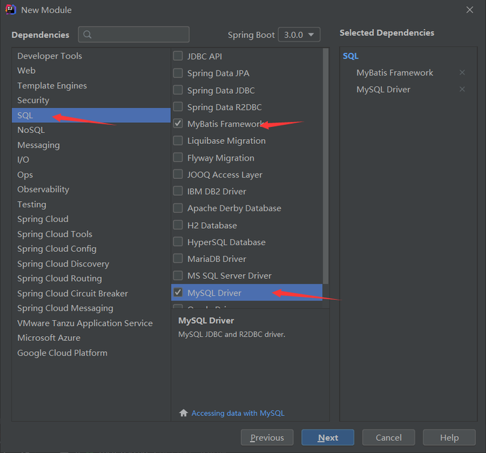Viewport: 486px width, 453px height.
Task: Click the home icon beside Accessing data link
Action: tap(183, 413)
